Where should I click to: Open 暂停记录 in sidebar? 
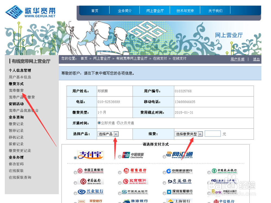pyautogui.click(x=16, y=131)
